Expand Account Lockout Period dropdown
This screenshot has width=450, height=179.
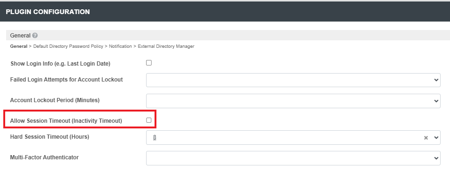pyautogui.click(x=293, y=101)
